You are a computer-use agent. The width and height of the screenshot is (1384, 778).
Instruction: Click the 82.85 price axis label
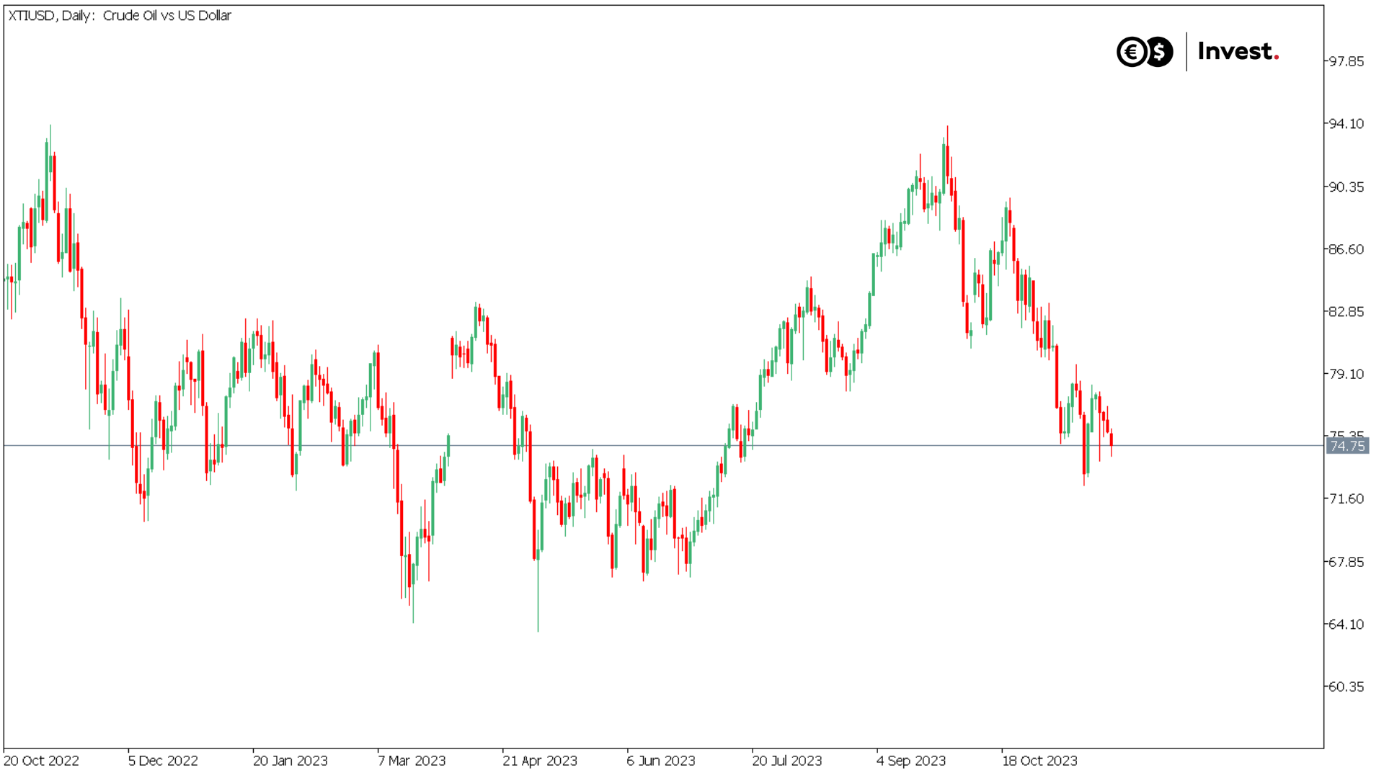(1347, 312)
